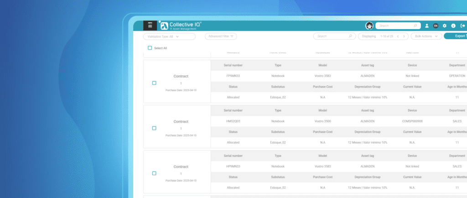Tick checkbox for contract HMS2QD3
The image size is (467, 198).
tap(154, 128)
